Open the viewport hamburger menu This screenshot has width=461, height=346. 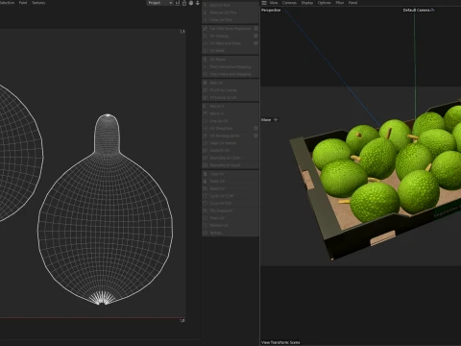tap(264, 3)
